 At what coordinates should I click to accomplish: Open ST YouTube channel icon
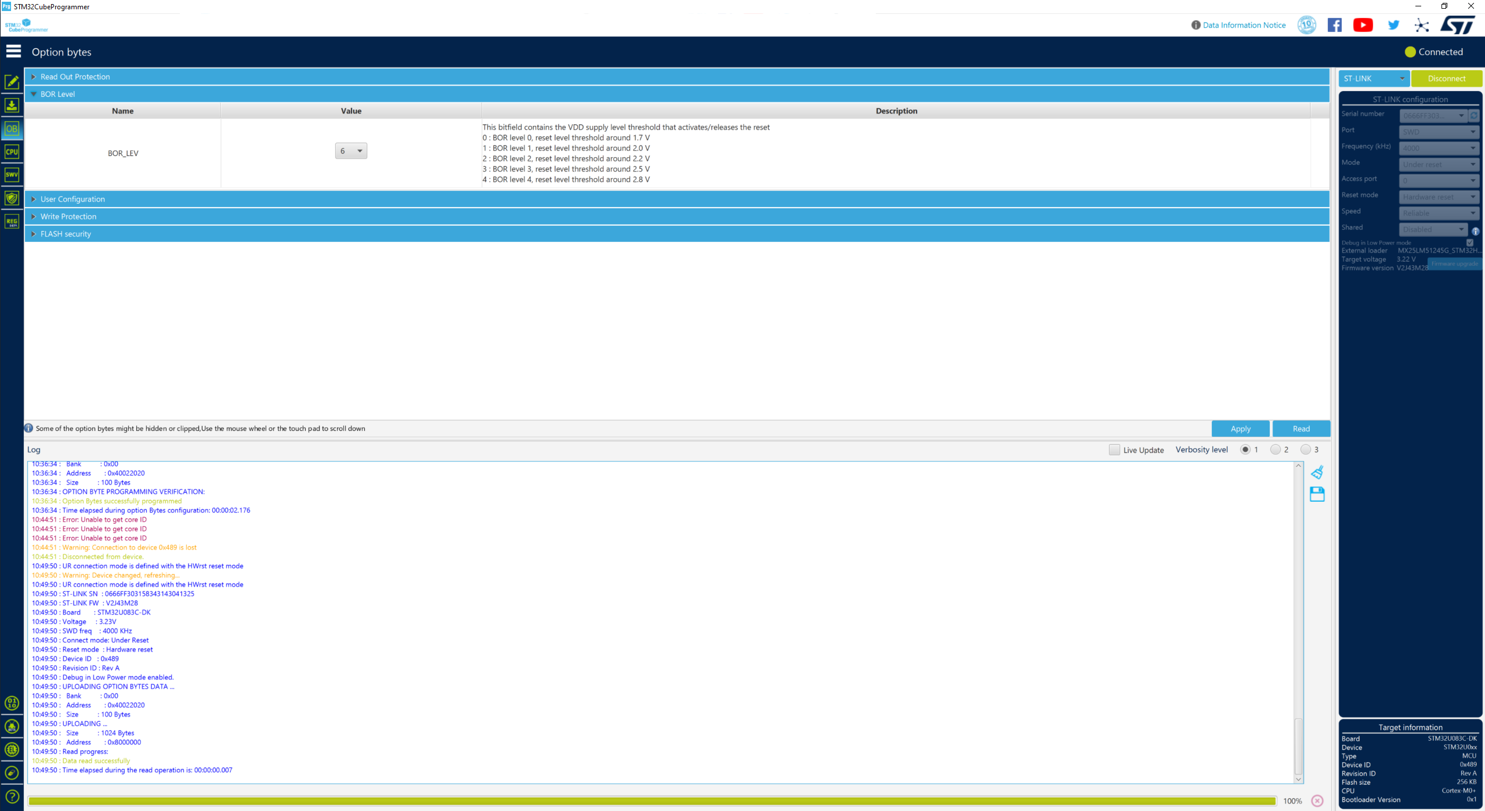[x=1363, y=25]
